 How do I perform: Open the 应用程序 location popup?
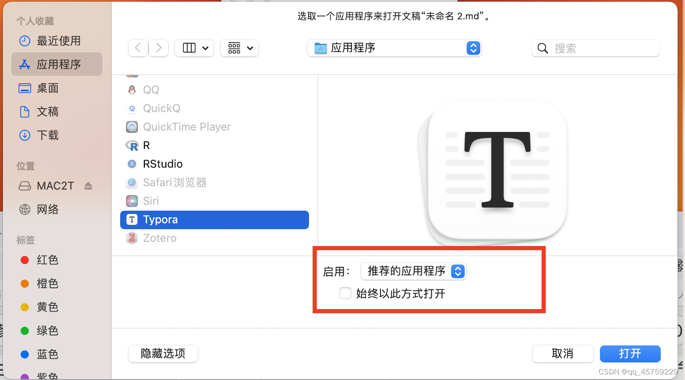(x=394, y=48)
